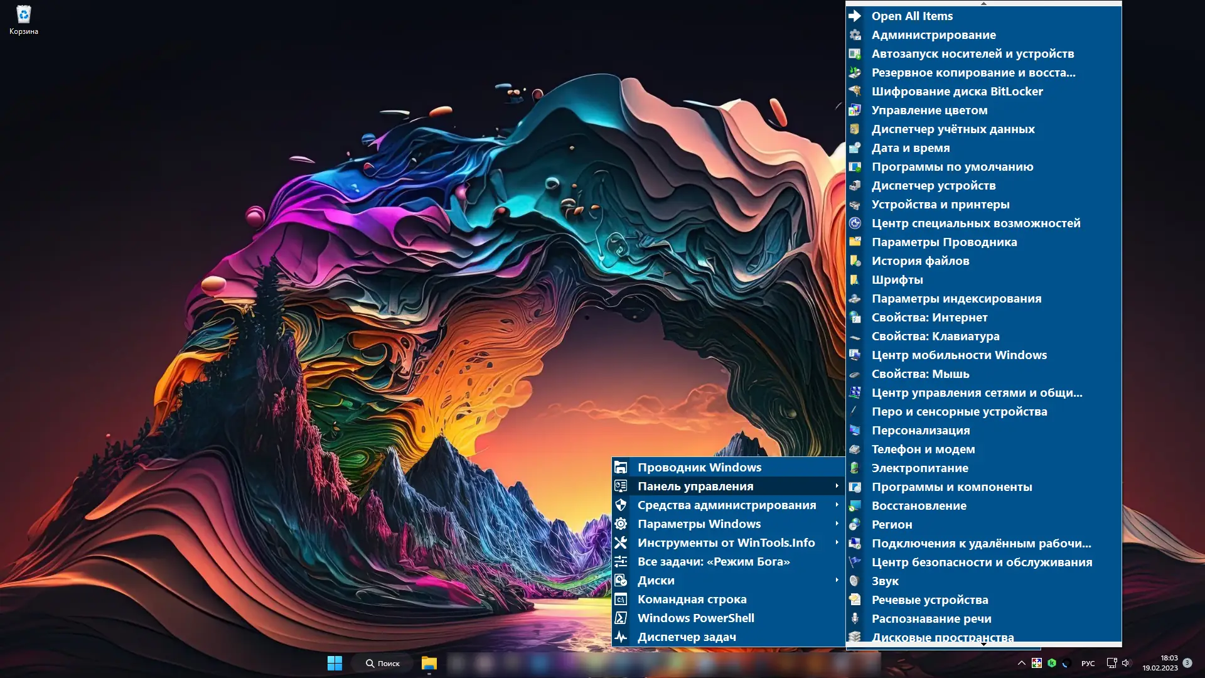This screenshot has height=678, width=1205.
Task: Click the Windows PowerShell menu icon
Action: (621, 618)
